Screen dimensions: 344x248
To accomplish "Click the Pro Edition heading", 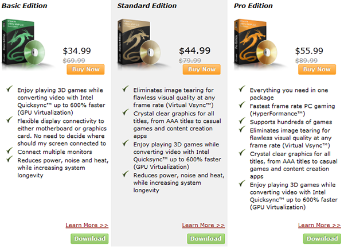I will [x=253, y=6].
